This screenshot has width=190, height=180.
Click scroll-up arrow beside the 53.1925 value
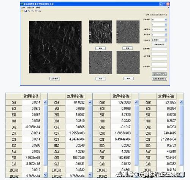(x=181, y=102)
